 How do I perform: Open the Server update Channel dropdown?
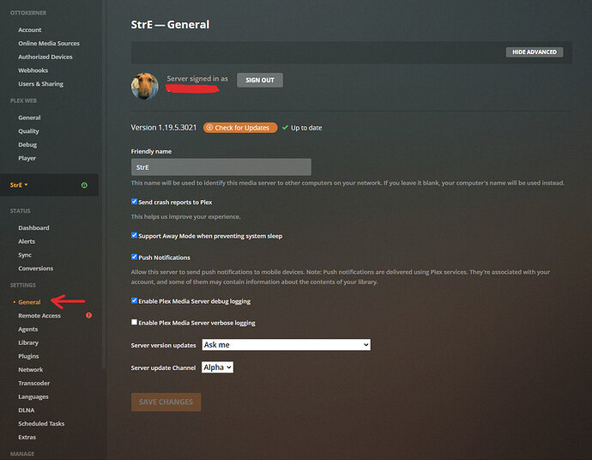(217, 367)
